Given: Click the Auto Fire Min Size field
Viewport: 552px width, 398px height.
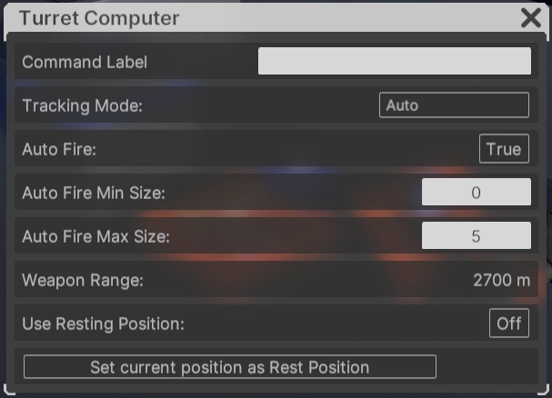Looking at the screenshot, I should pos(476,193).
